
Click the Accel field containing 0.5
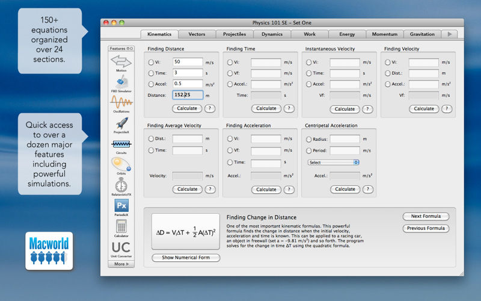pos(188,84)
